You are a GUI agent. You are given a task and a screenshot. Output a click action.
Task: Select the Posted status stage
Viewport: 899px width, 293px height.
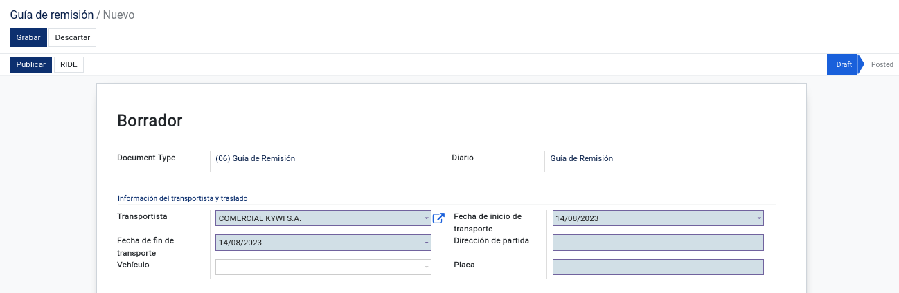(882, 64)
